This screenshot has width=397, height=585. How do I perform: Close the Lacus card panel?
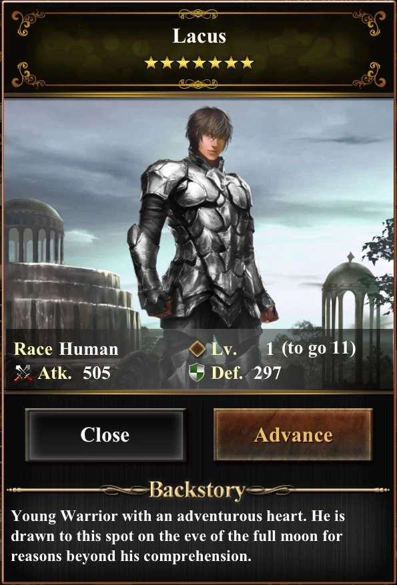[105, 435]
